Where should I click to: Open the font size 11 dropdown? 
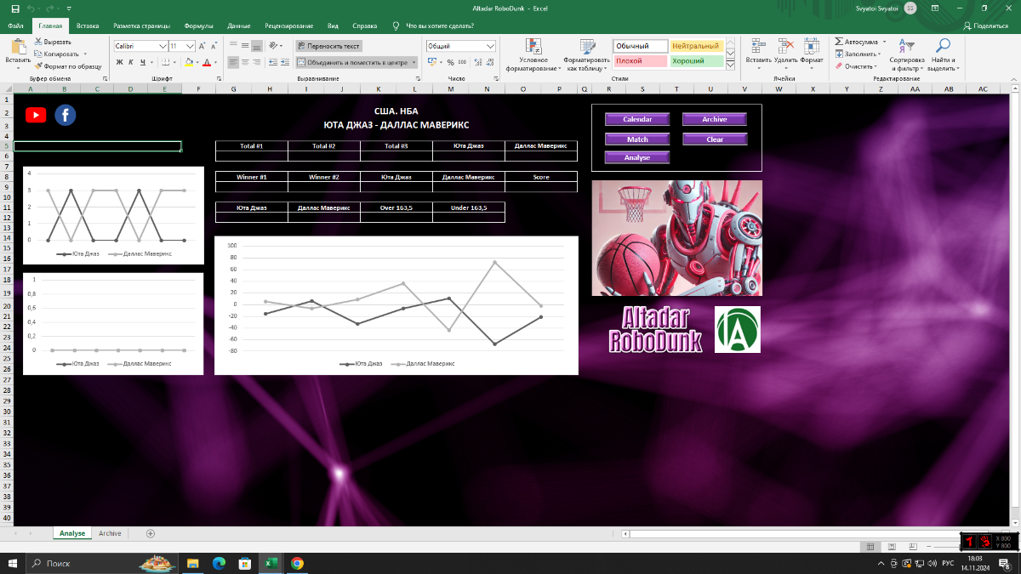191,46
